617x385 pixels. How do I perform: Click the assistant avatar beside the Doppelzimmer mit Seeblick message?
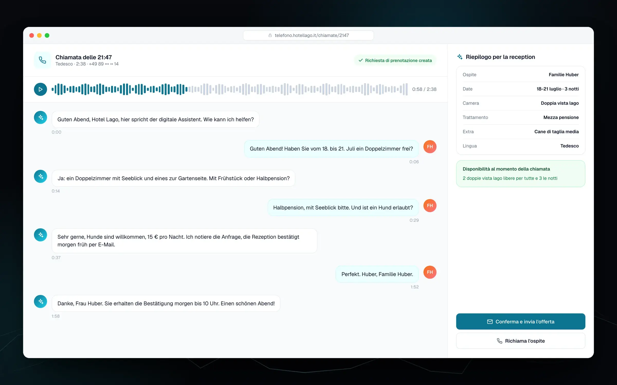pos(40,176)
